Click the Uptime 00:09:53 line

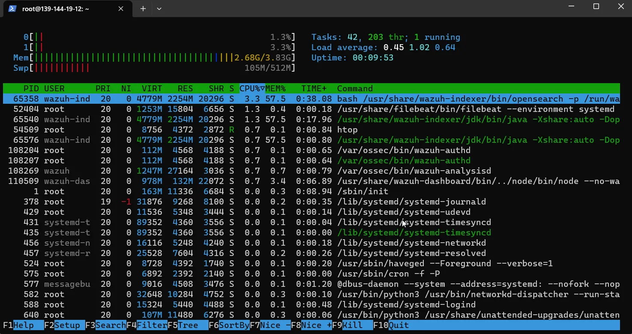point(352,57)
